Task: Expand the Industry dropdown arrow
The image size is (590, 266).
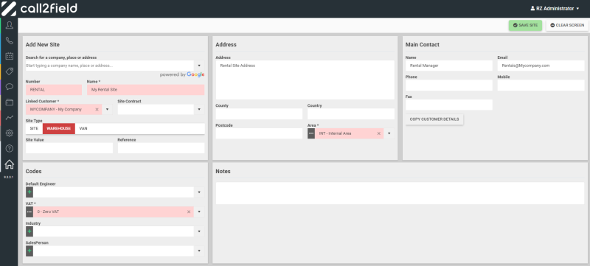Action: [199, 231]
